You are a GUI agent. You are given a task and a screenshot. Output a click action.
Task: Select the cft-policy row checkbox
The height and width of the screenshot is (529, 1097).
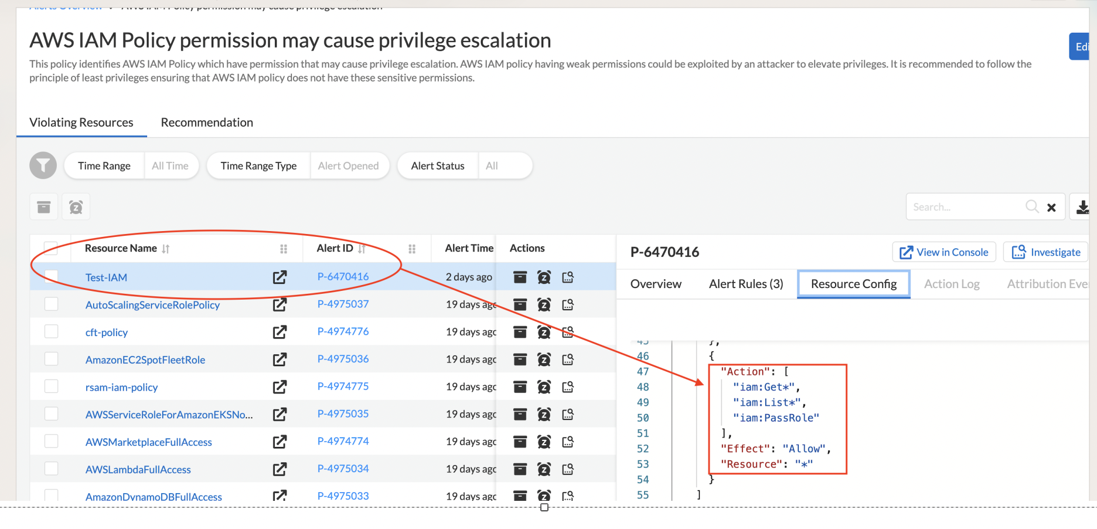[51, 331]
